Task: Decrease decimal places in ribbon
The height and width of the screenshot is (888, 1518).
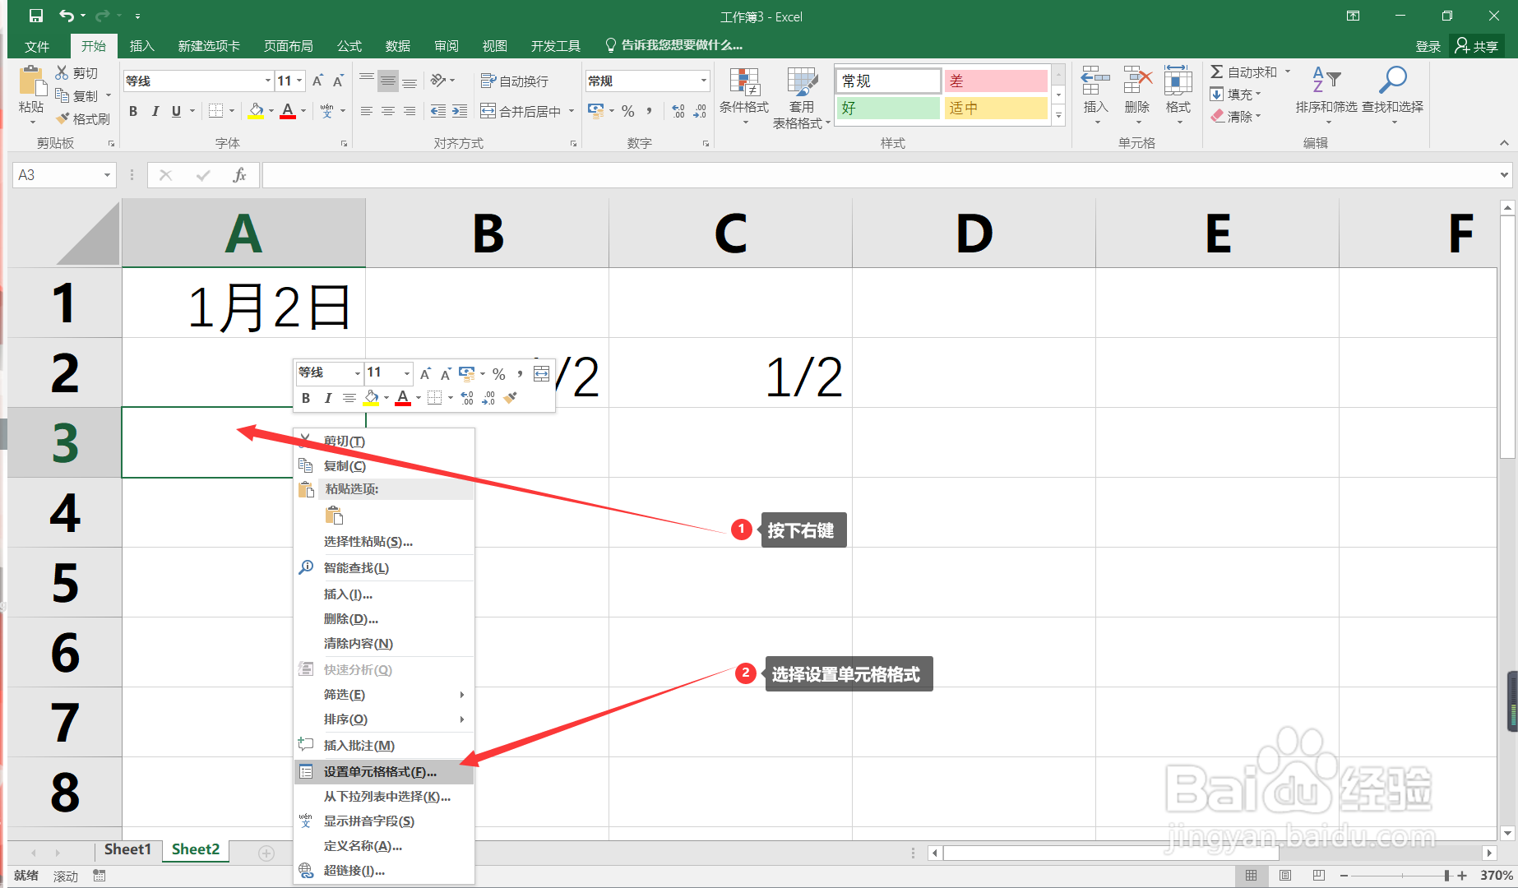Action: click(700, 111)
